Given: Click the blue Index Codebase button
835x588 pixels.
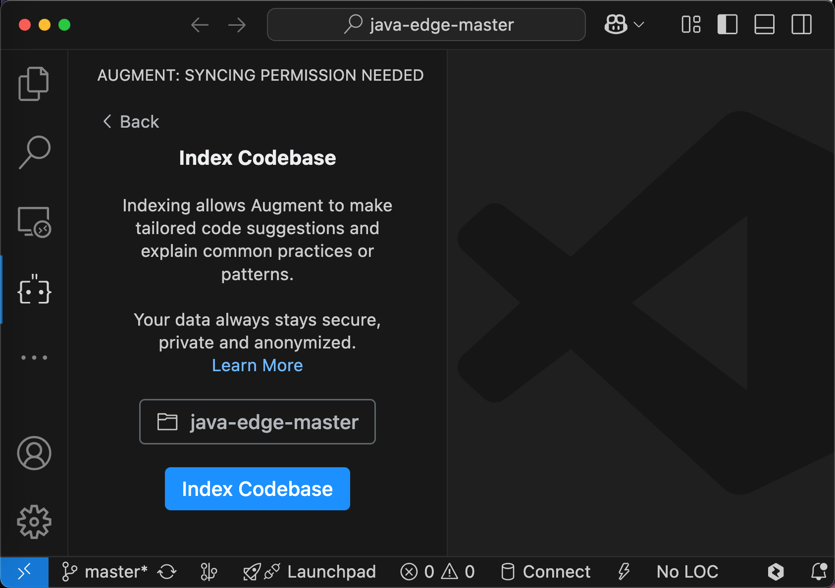Looking at the screenshot, I should [258, 489].
